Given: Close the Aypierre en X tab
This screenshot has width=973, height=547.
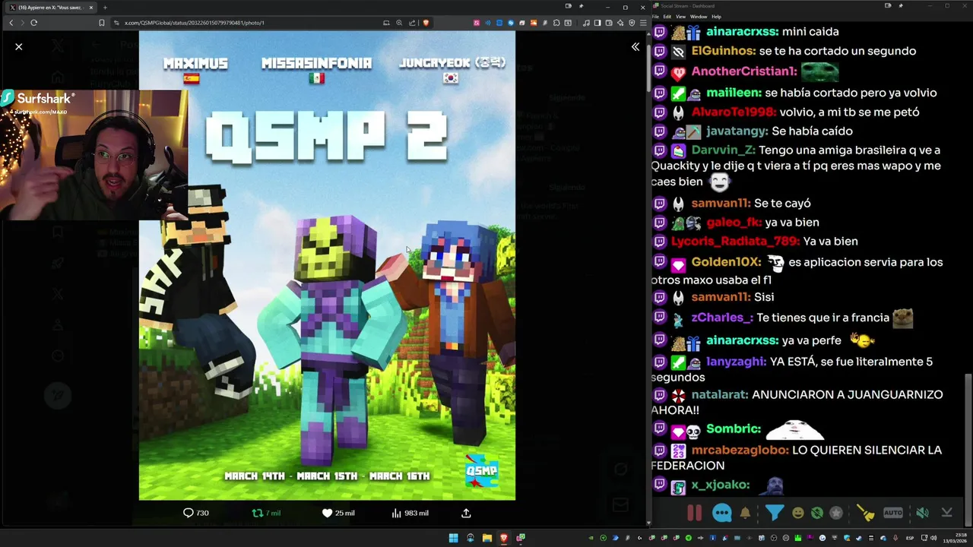Looking at the screenshot, I should 90,7.
